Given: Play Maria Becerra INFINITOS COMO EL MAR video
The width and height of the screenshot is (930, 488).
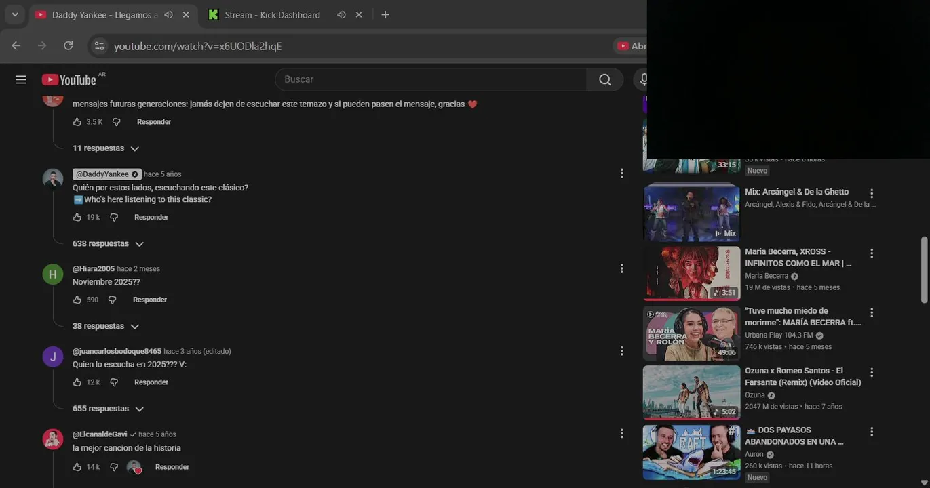Looking at the screenshot, I should pyautogui.click(x=691, y=272).
